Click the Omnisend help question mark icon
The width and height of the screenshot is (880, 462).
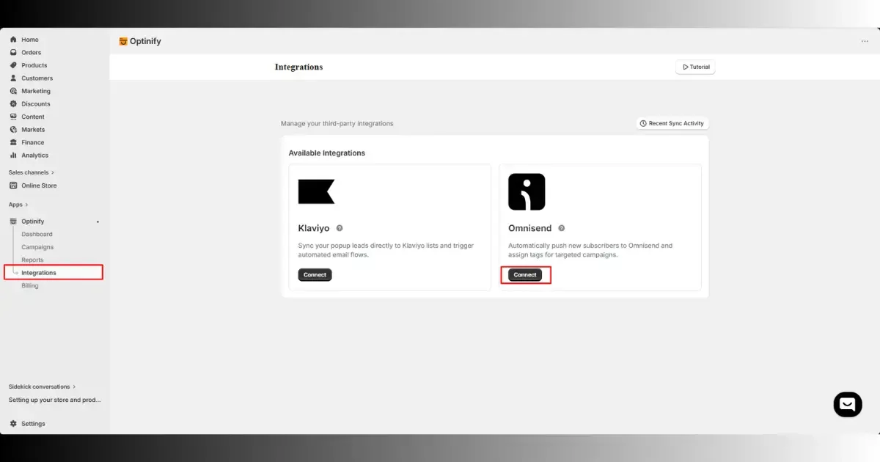(x=561, y=228)
